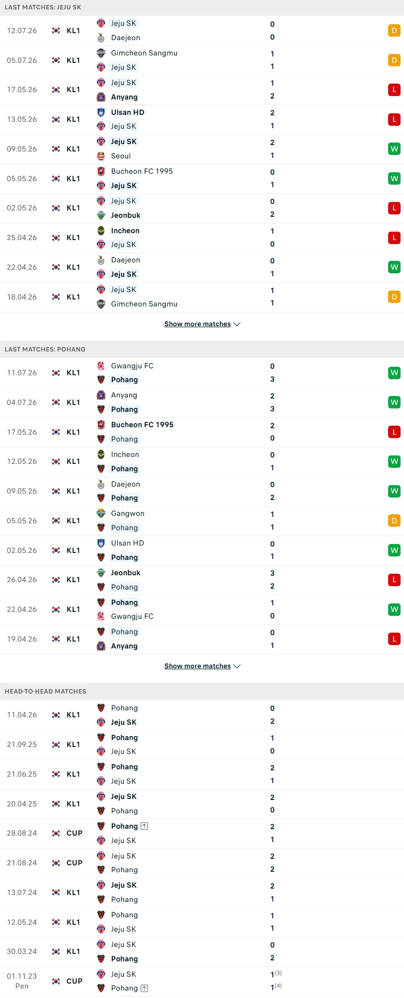Screen dimensions: 404x998
Task: Click the chevron next to Pohang's Show more matches
Action: point(237,666)
